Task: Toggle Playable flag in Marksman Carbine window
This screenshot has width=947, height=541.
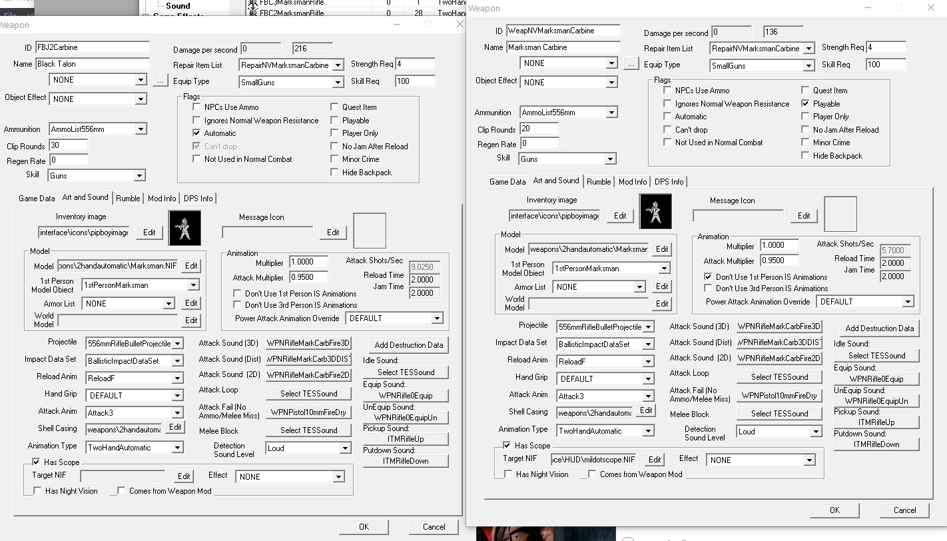Action: pyautogui.click(x=805, y=104)
